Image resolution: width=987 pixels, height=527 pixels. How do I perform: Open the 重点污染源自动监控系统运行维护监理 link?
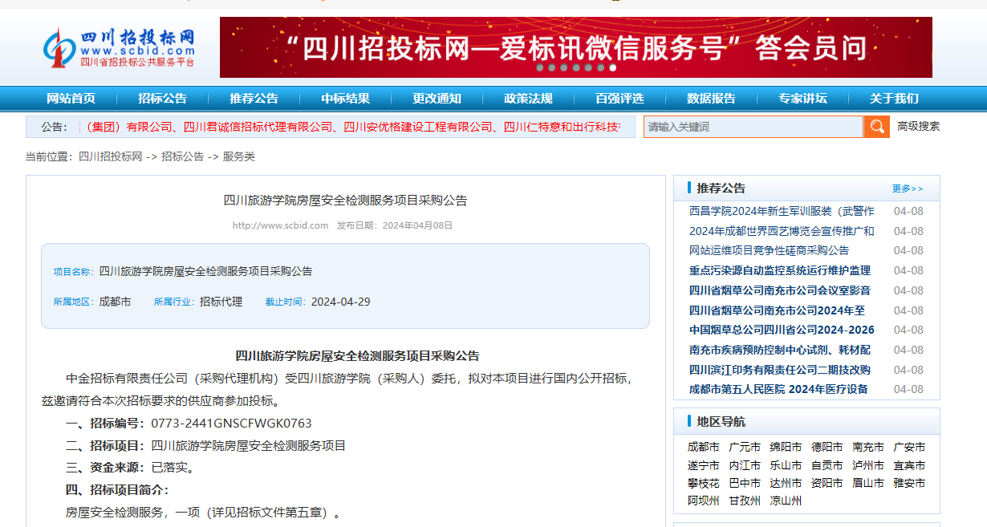coord(780,270)
